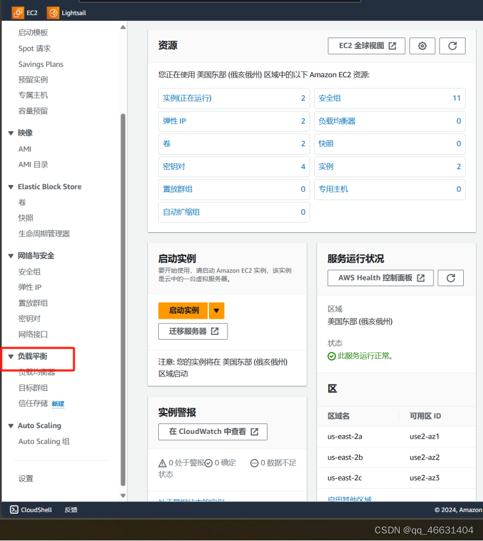Open 安全组 under 网络与安全
This screenshot has width=483, height=541.
(29, 272)
